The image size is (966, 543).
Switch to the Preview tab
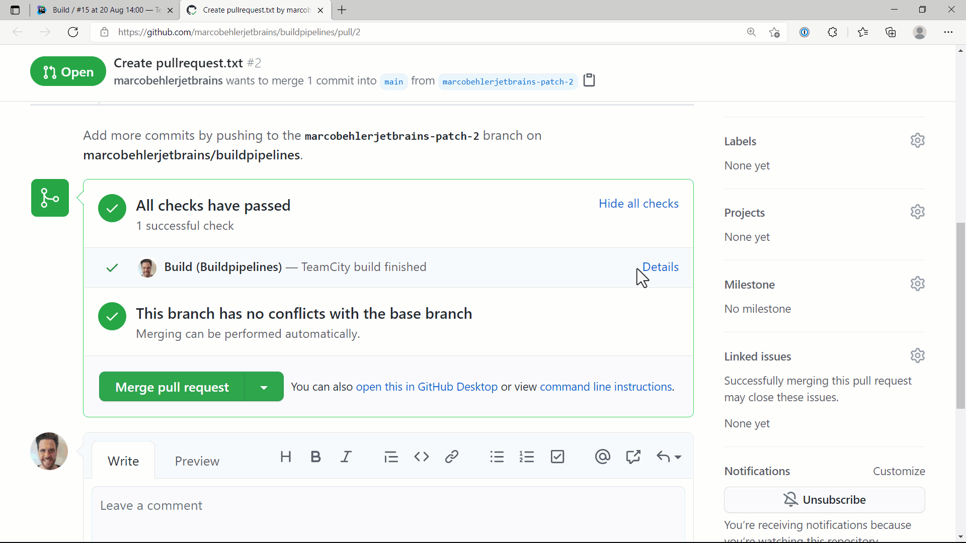pos(197,461)
